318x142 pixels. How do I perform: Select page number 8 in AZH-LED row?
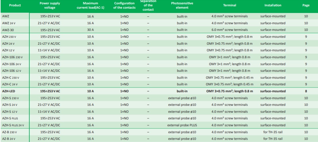[x=306, y=91]
